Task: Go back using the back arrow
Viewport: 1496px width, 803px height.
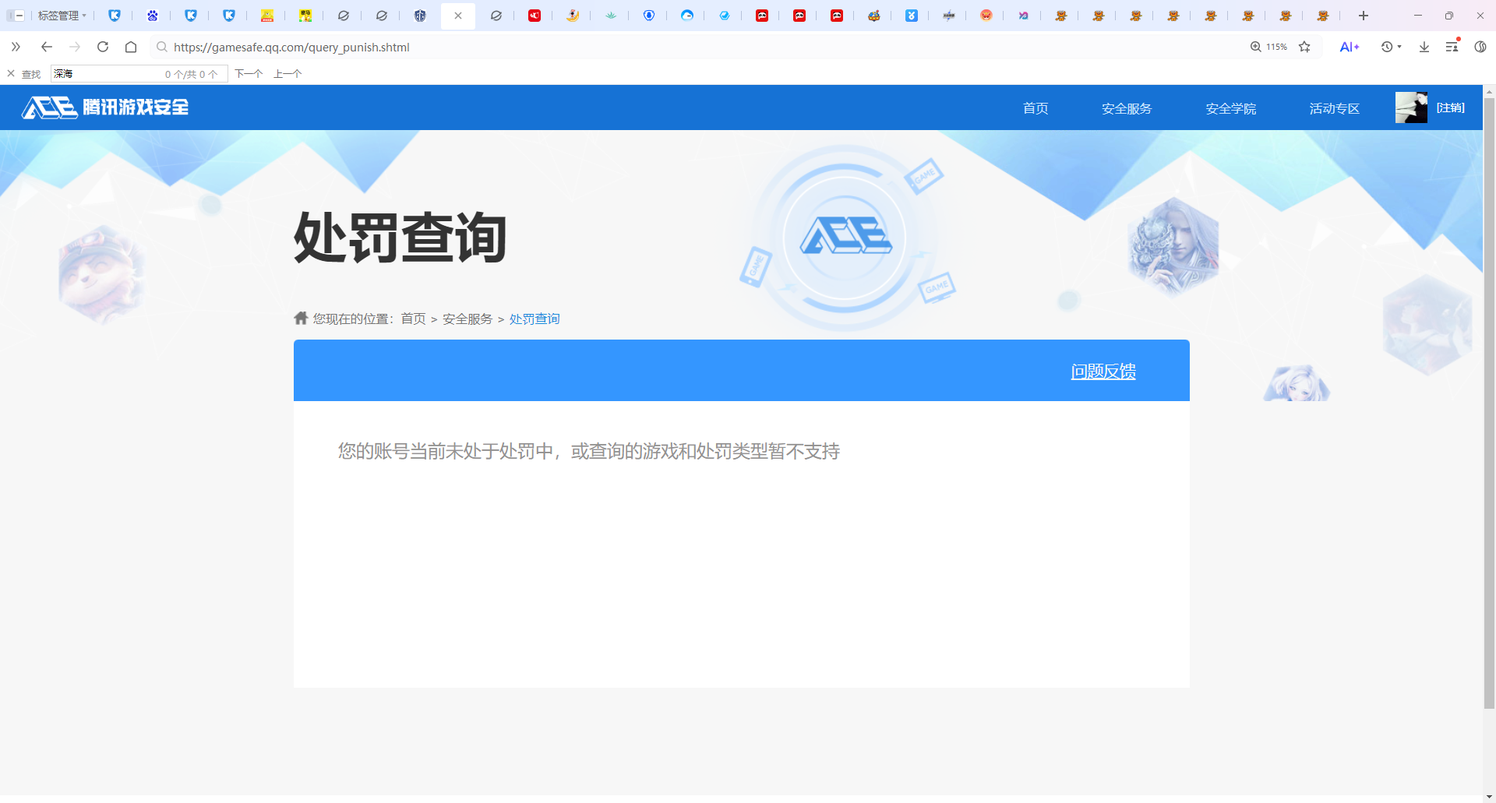Action: click(46, 47)
